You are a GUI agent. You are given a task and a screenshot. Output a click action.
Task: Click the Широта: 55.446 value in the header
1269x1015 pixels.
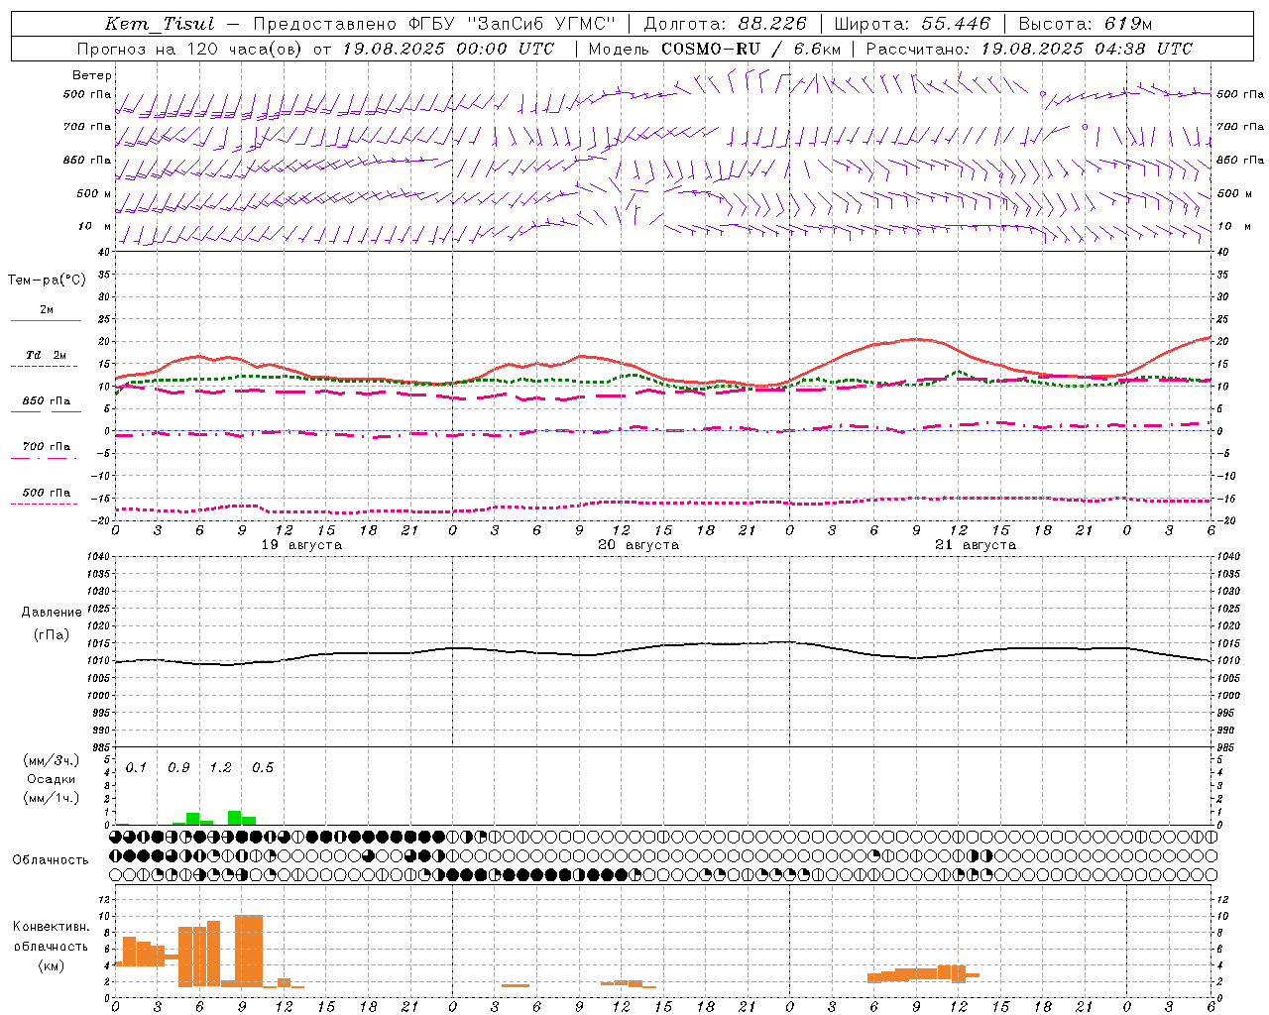point(912,24)
